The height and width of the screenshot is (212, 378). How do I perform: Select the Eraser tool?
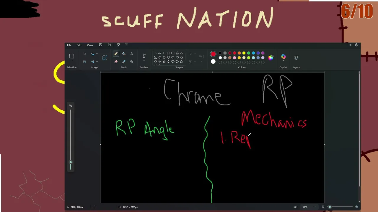tap(116, 62)
